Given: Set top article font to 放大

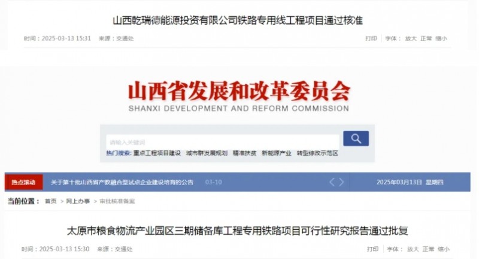Looking at the screenshot, I should tap(411, 38).
